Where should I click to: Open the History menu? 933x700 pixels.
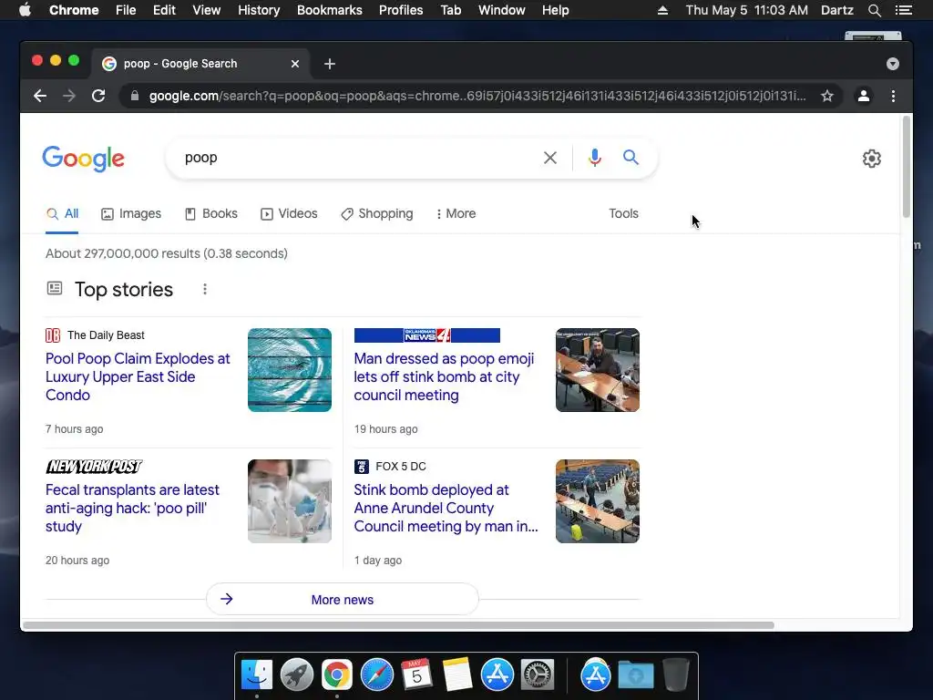pyautogui.click(x=259, y=10)
